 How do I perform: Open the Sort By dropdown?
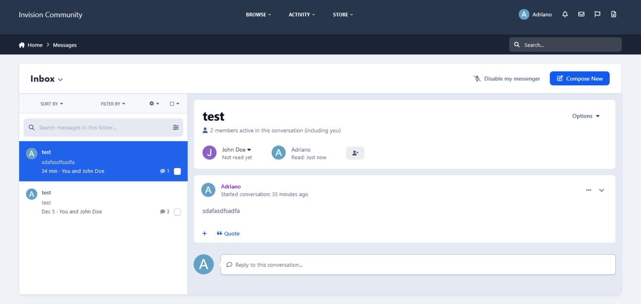(52, 104)
